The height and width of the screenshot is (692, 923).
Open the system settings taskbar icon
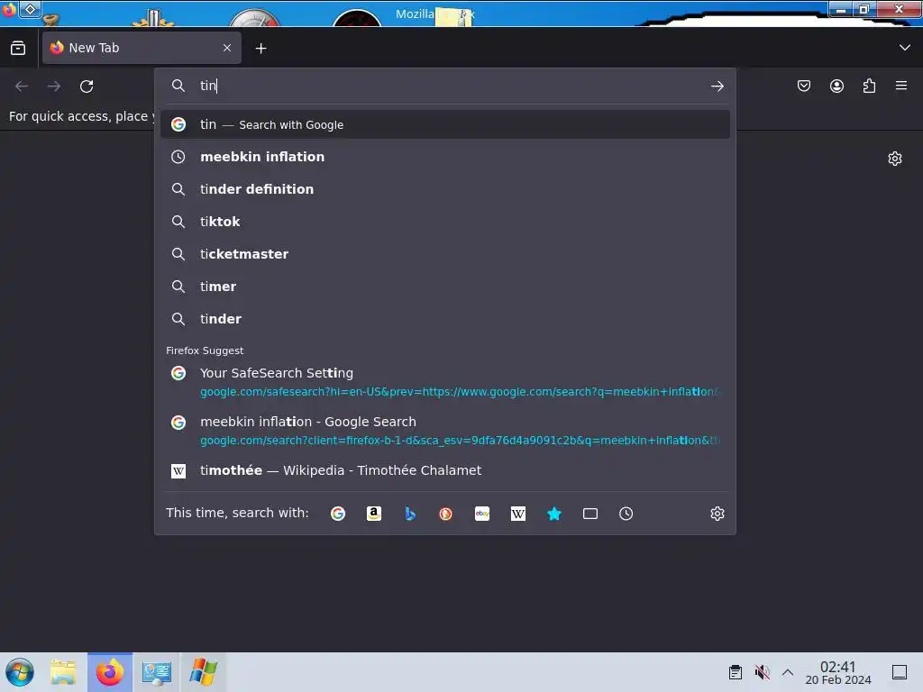click(157, 672)
